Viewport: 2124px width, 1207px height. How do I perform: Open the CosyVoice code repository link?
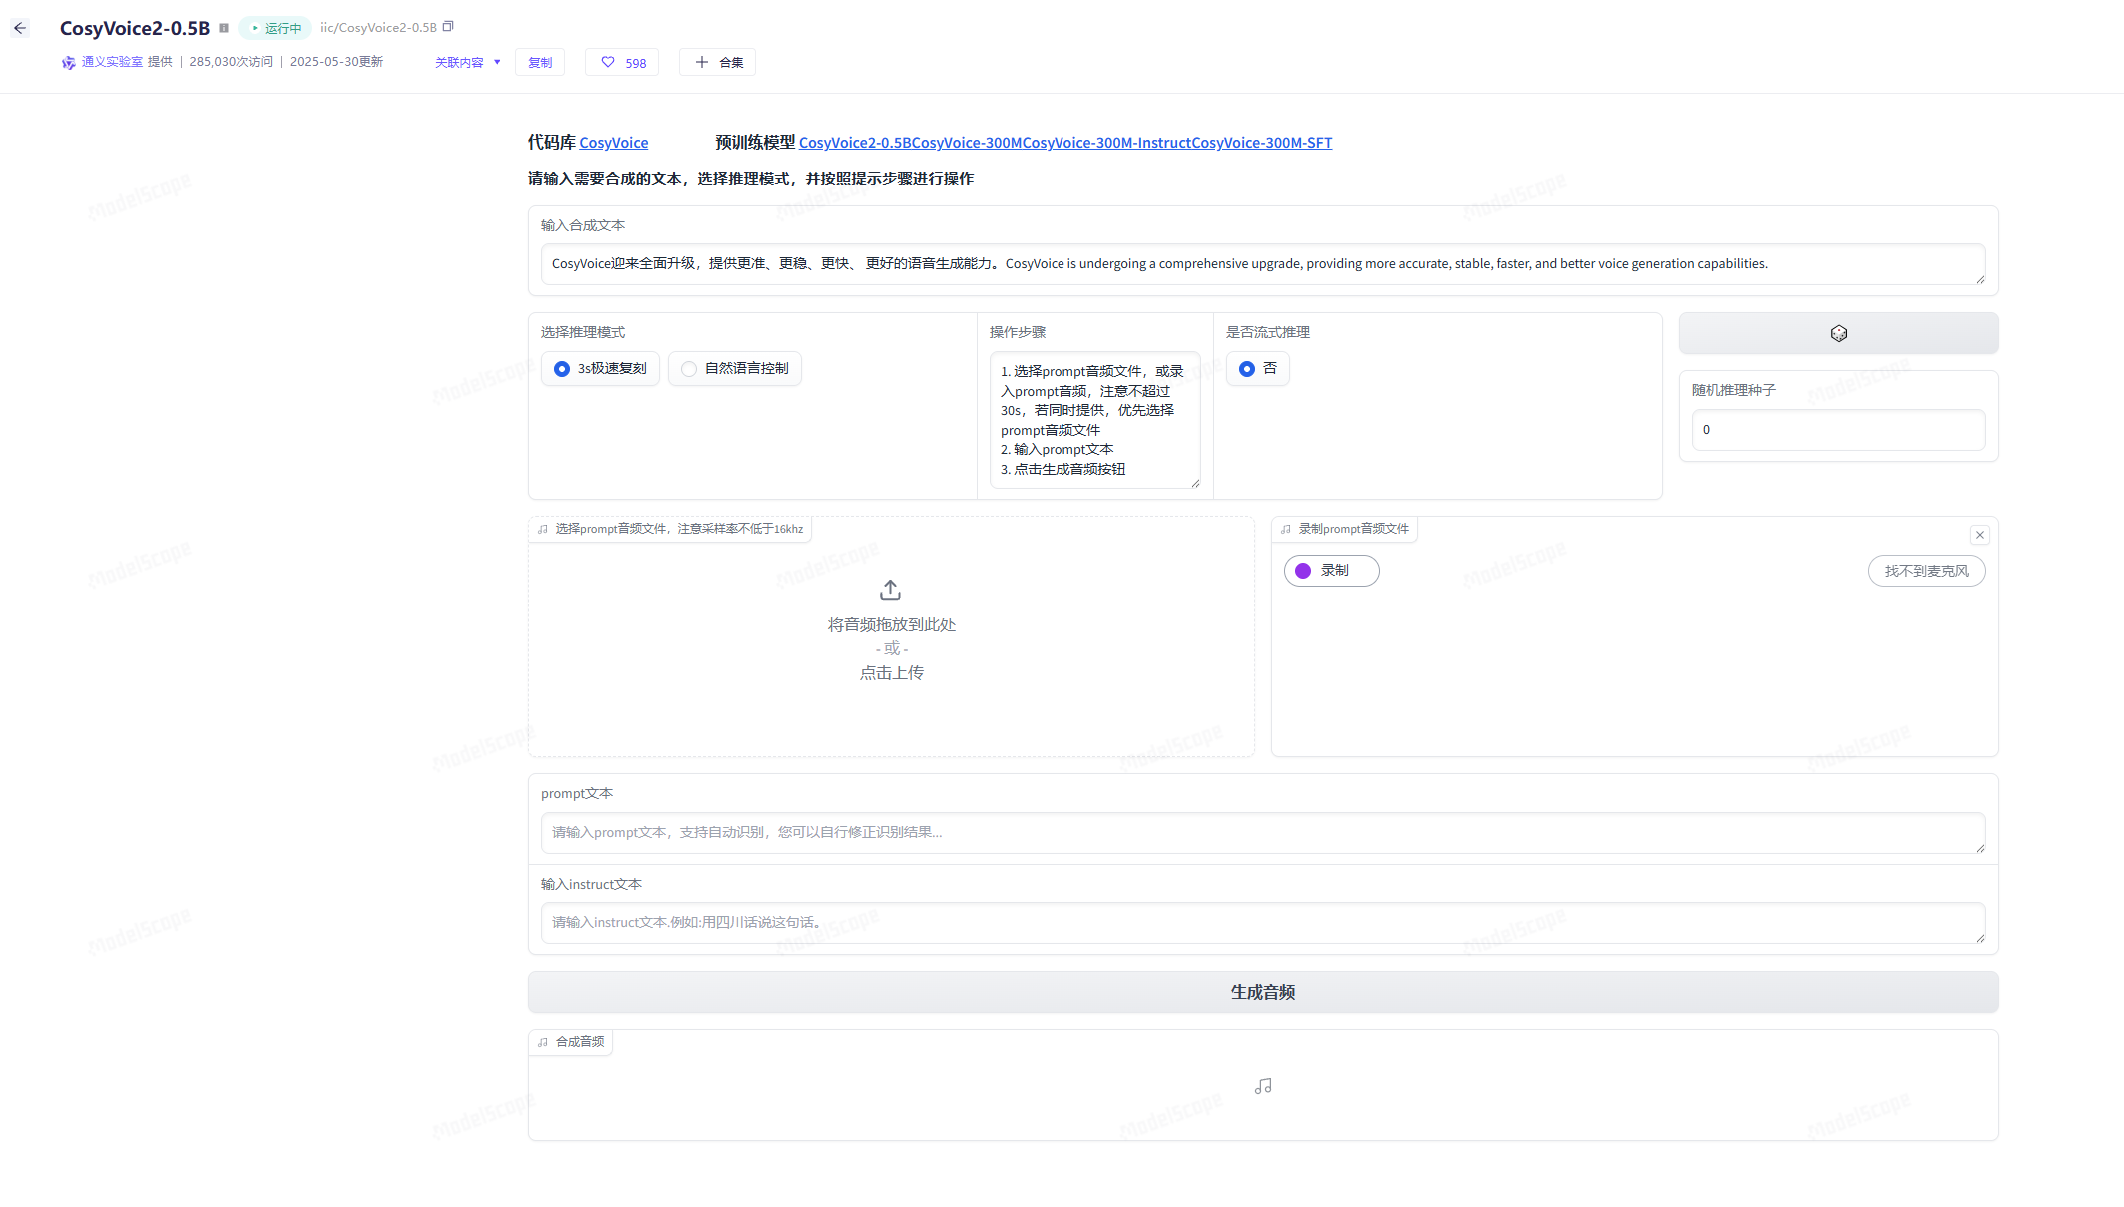[613, 143]
